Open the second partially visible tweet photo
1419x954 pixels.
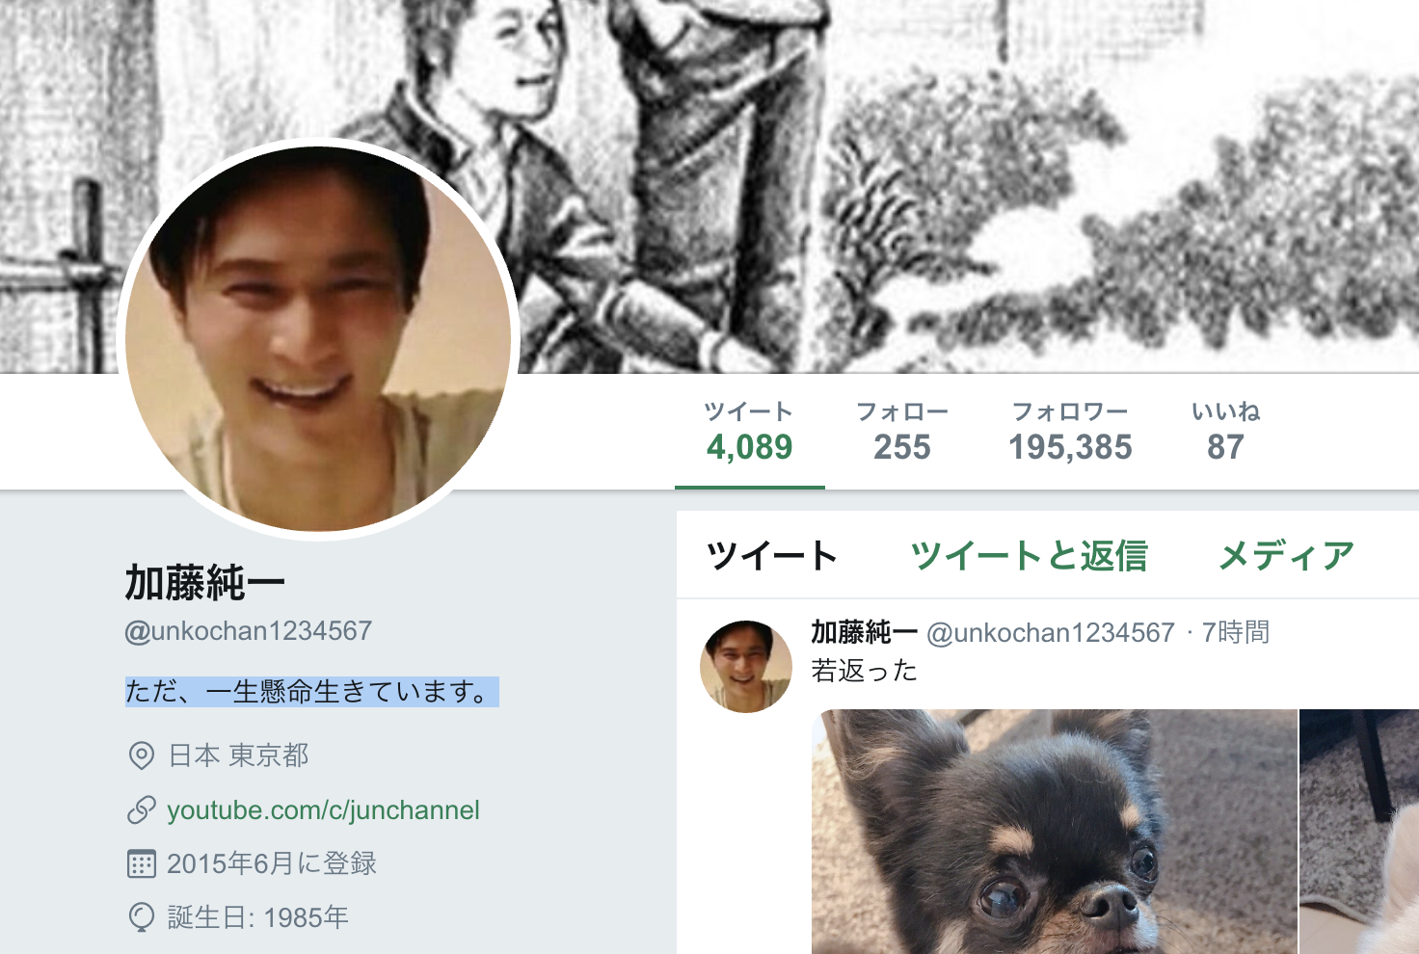(x=1359, y=832)
